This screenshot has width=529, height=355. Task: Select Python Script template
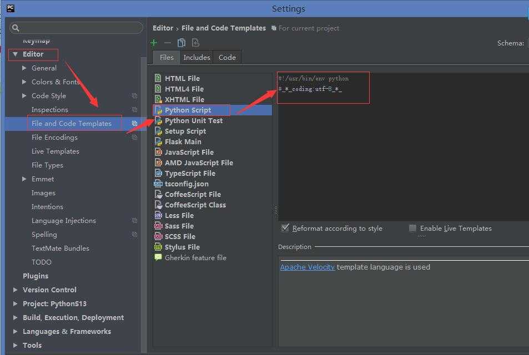coord(213,110)
